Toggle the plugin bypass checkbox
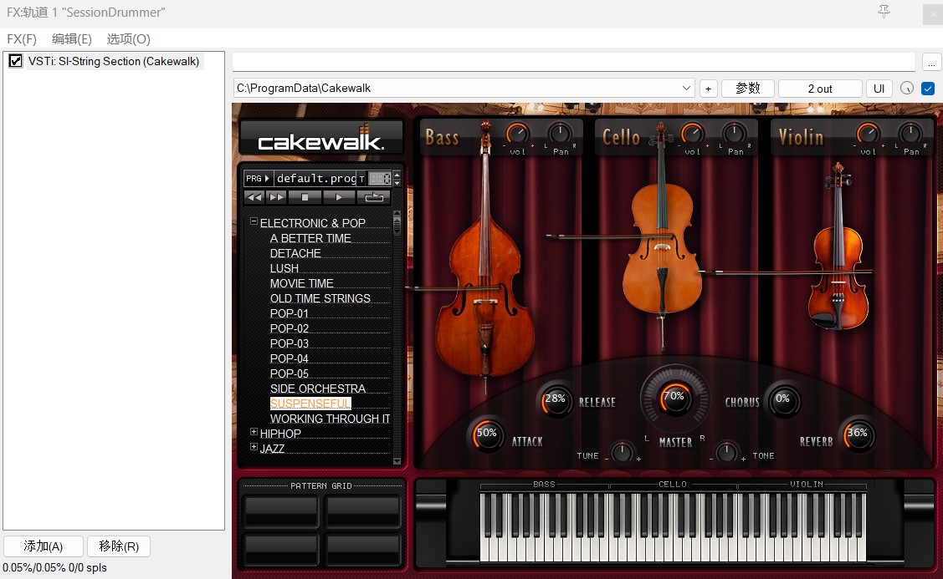 tap(928, 89)
